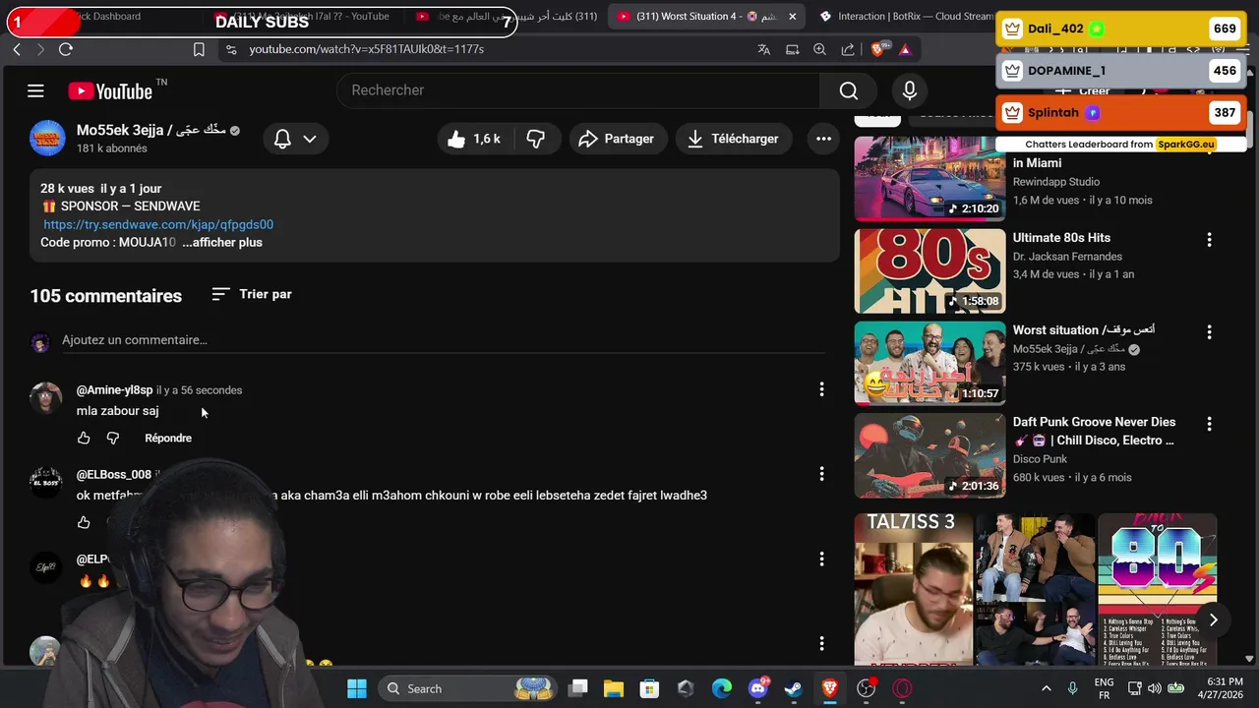Like the comment by @Amine-yl8sp
The width and height of the screenshot is (1259, 708).
point(84,438)
